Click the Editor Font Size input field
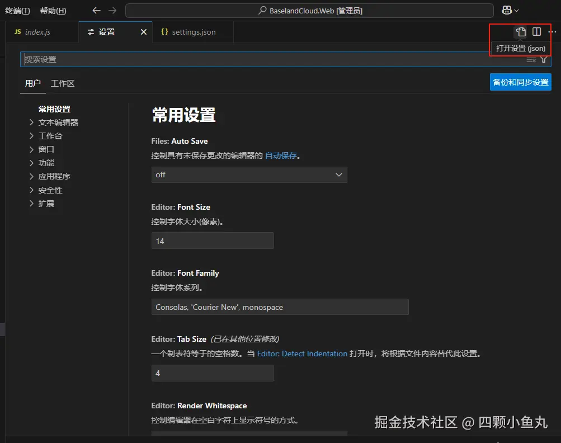561x443 pixels. (213, 241)
